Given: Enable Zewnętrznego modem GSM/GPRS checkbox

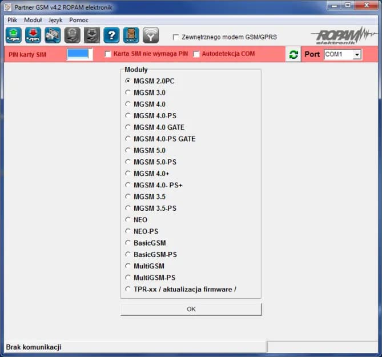Looking at the screenshot, I should tap(176, 37).
